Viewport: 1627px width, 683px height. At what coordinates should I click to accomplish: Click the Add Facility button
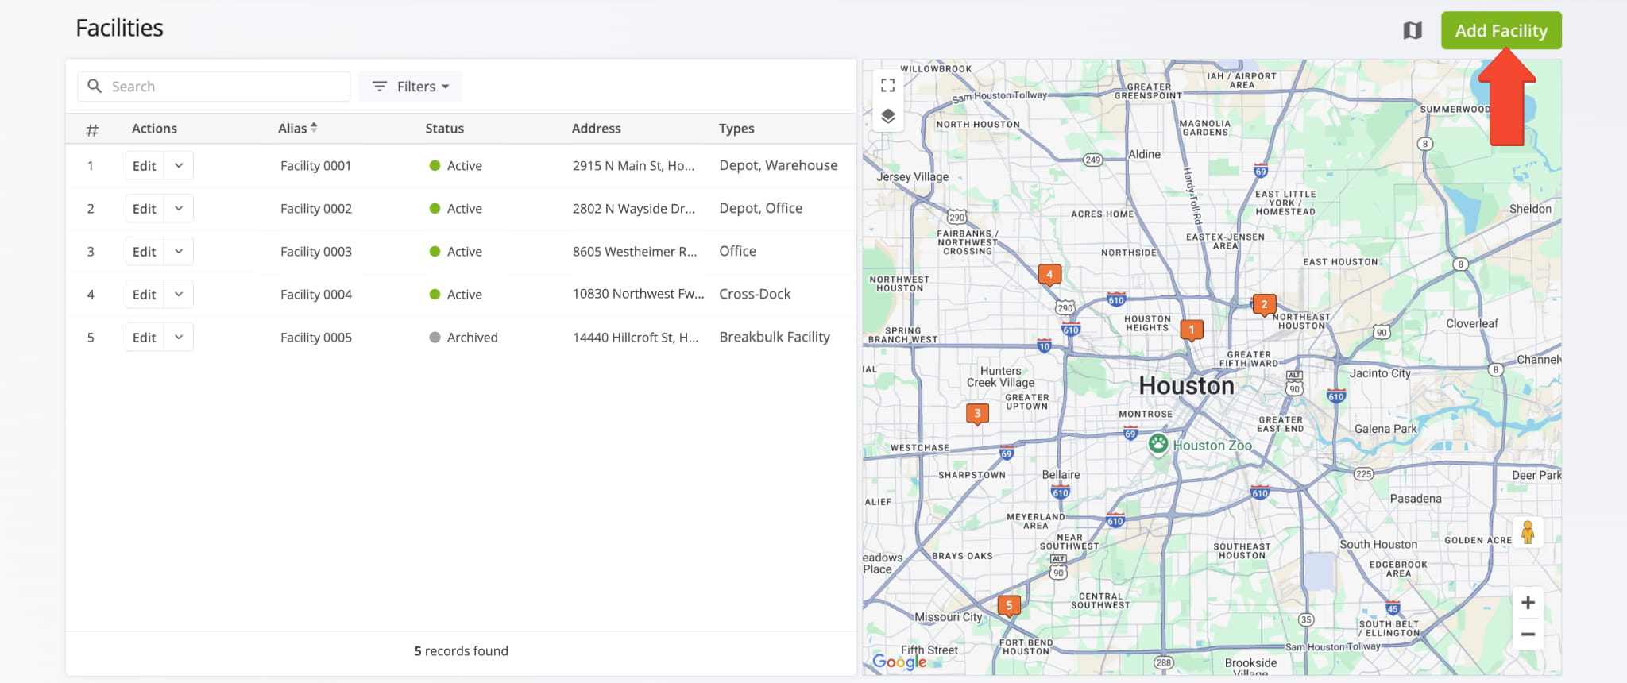(x=1501, y=31)
